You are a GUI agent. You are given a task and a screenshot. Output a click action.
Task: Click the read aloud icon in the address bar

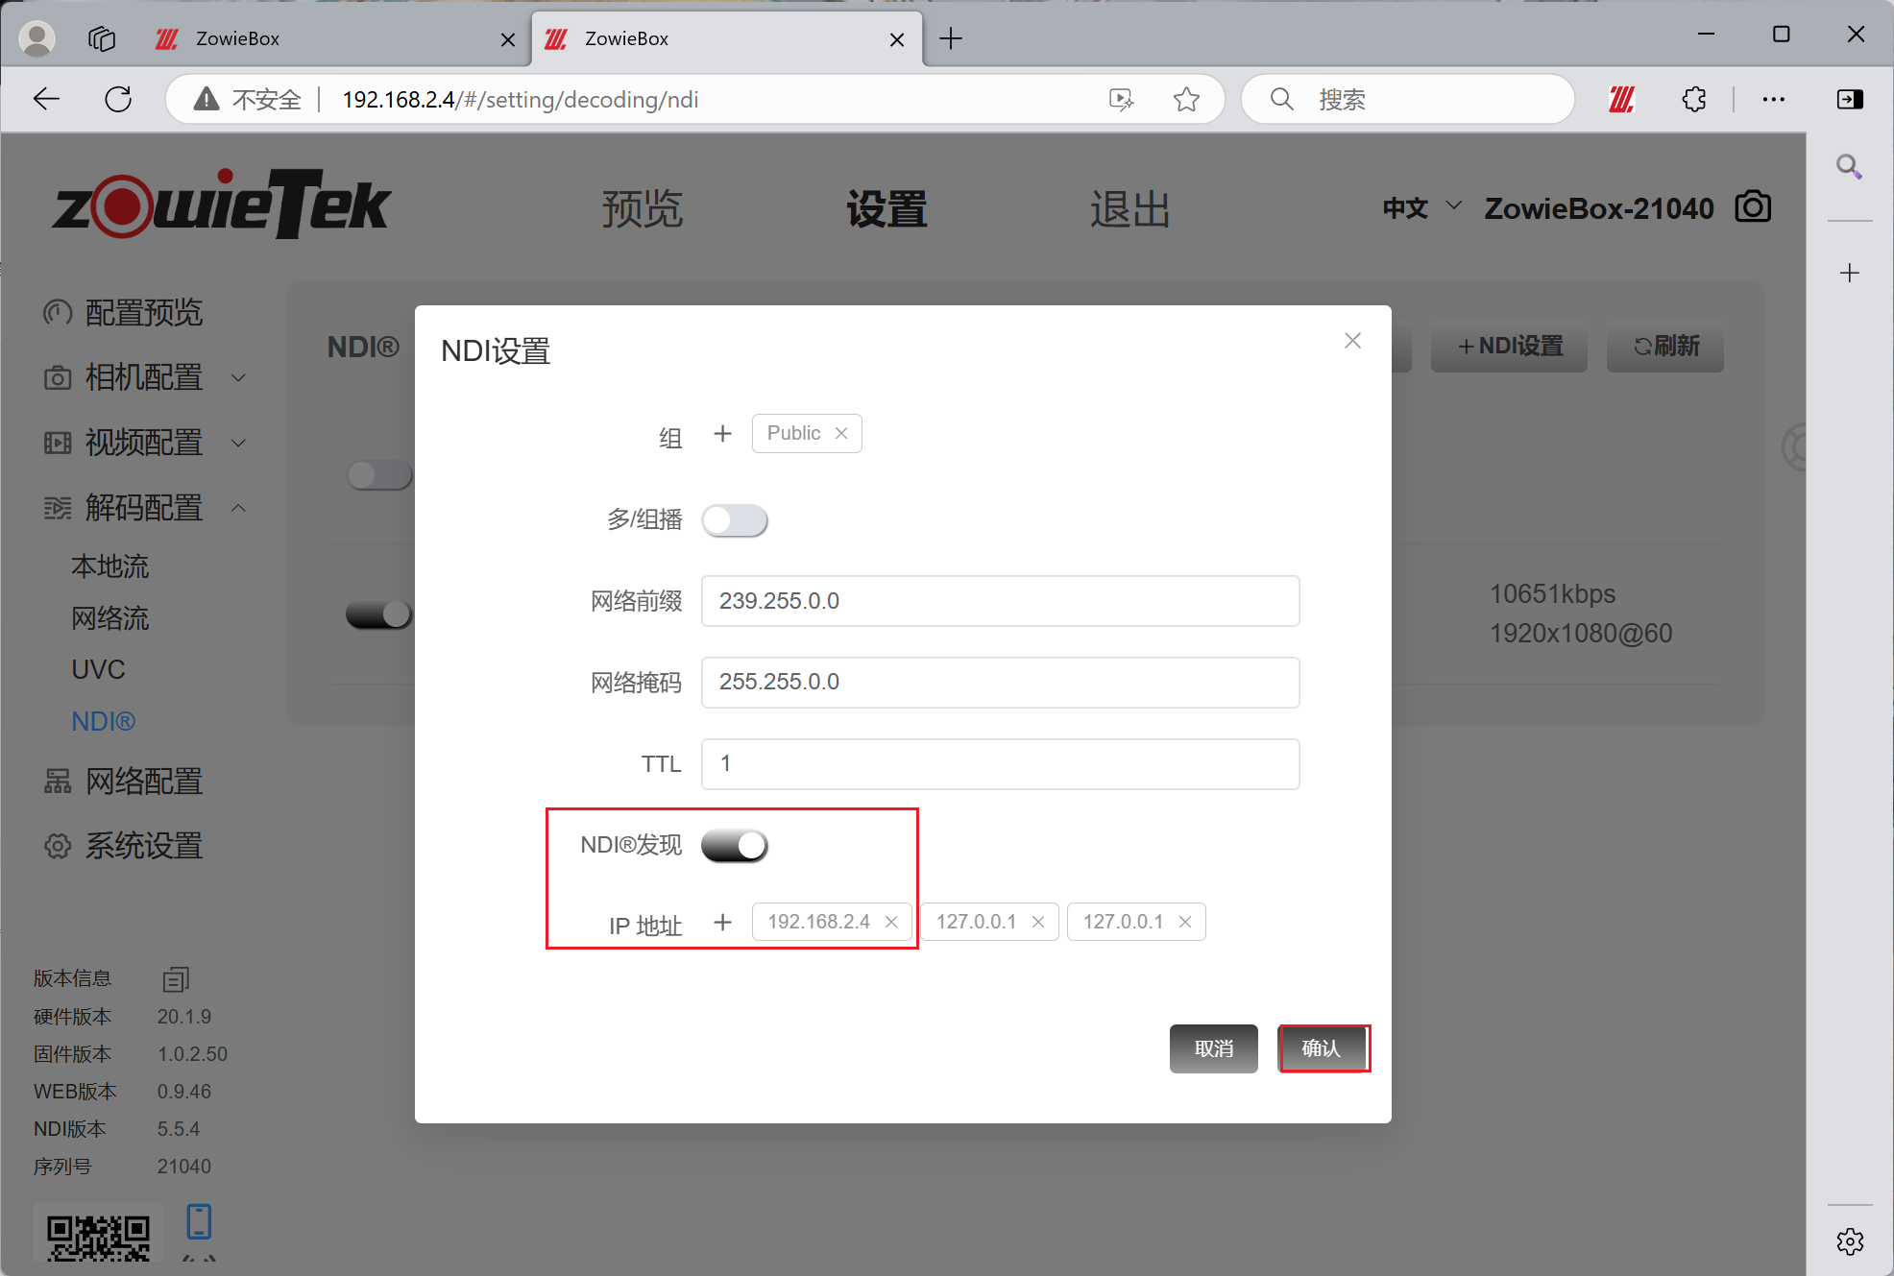click(x=1121, y=99)
